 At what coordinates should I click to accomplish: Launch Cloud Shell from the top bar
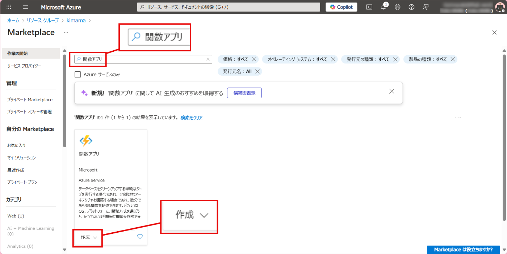point(369,7)
